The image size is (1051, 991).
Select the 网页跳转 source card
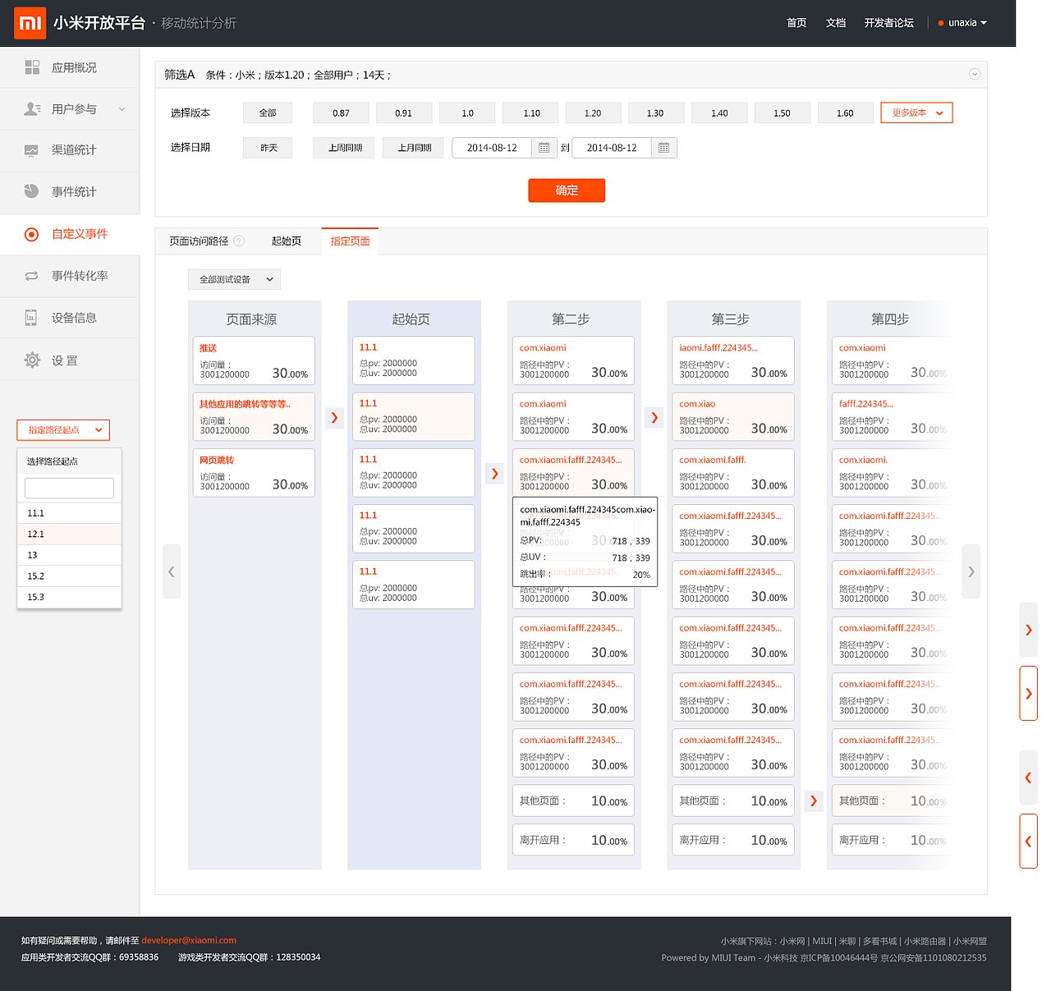click(x=254, y=472)
